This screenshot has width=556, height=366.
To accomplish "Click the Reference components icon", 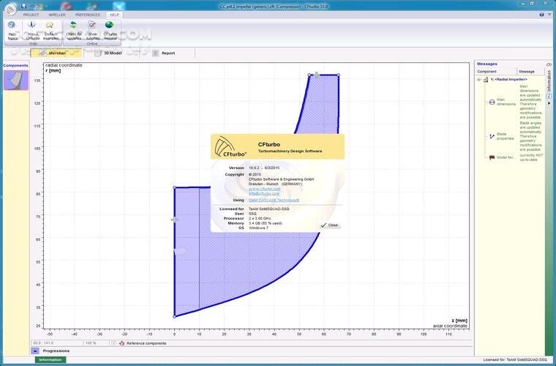I will point(122,343).
